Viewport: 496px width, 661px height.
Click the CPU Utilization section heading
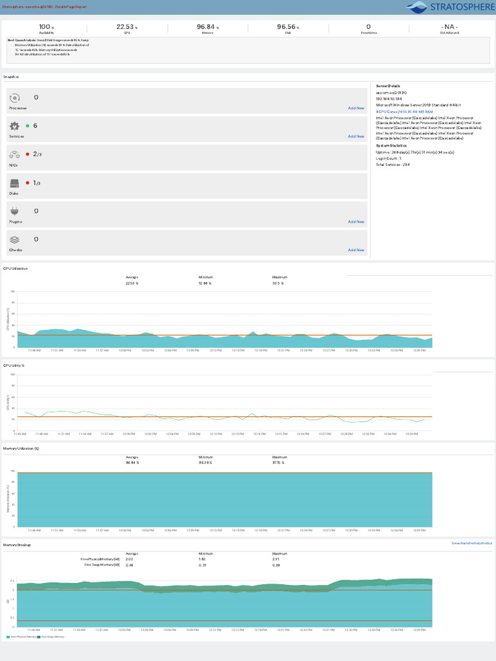tap(15, 269)
